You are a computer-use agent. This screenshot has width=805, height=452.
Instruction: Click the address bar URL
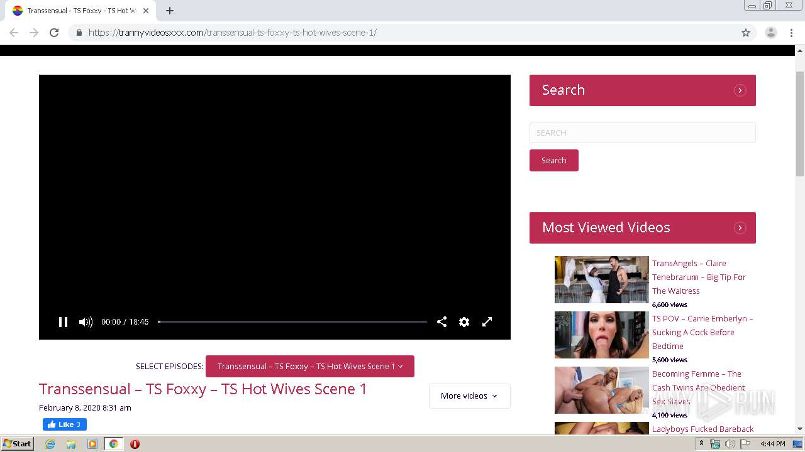(233, 33)
